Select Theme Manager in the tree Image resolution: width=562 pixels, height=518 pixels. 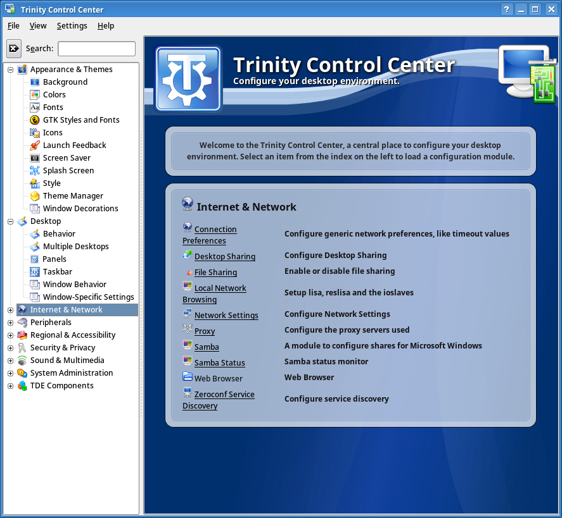(73, 195)
